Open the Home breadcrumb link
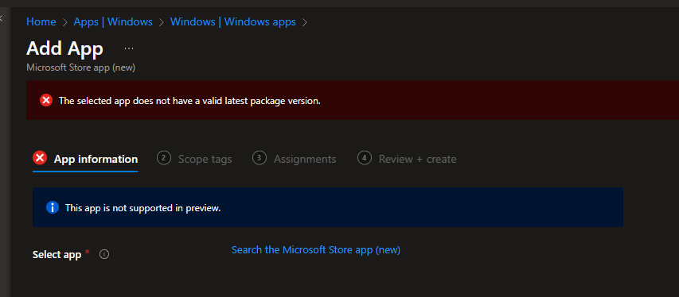 click(x=41, y=21)
